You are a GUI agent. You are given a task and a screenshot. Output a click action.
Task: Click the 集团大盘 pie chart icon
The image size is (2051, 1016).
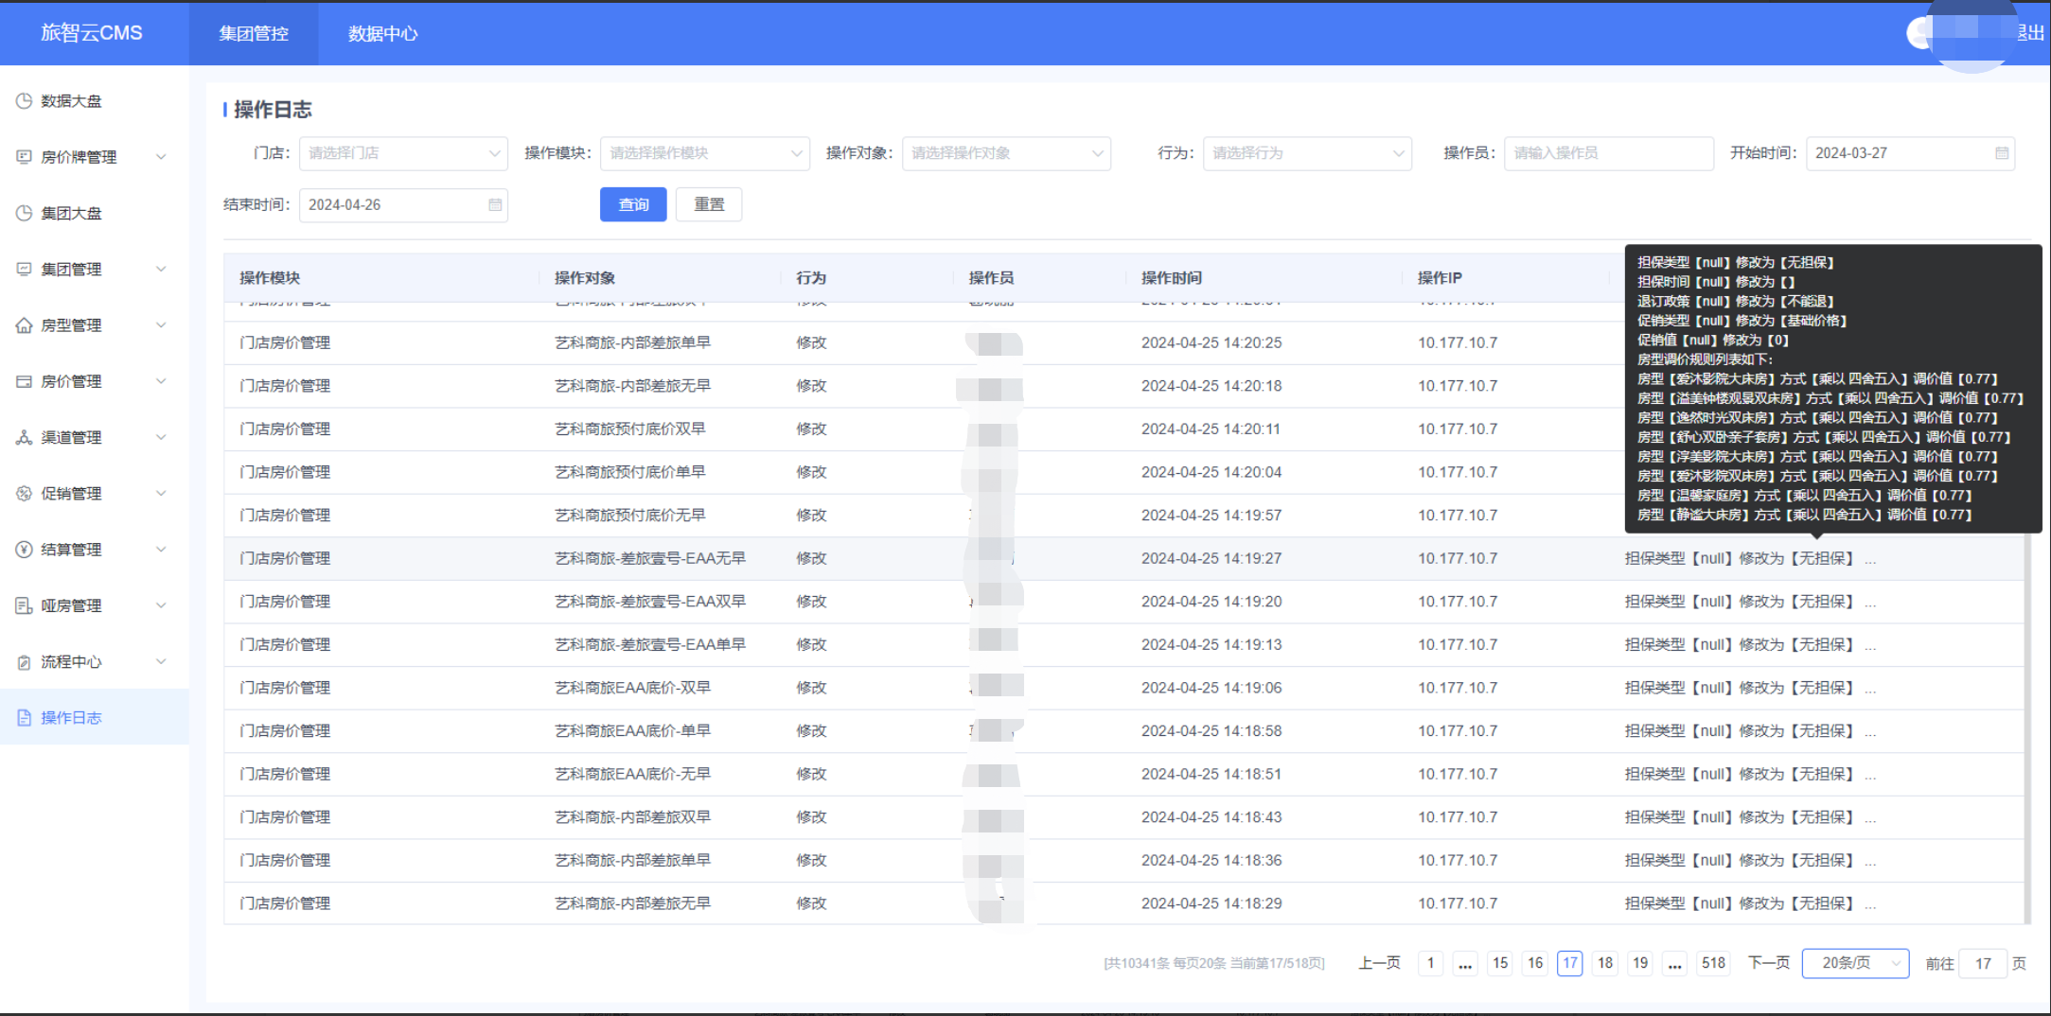point(24,213)
